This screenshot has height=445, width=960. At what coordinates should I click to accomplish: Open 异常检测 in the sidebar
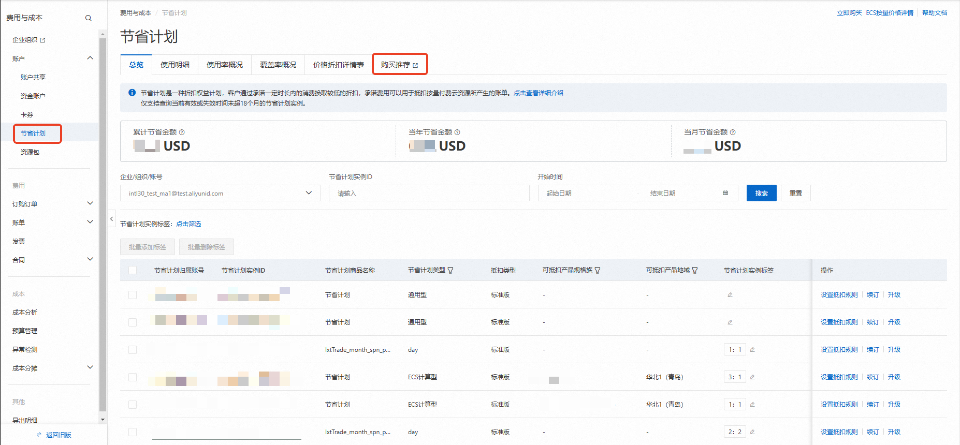[x=25, y=350]
